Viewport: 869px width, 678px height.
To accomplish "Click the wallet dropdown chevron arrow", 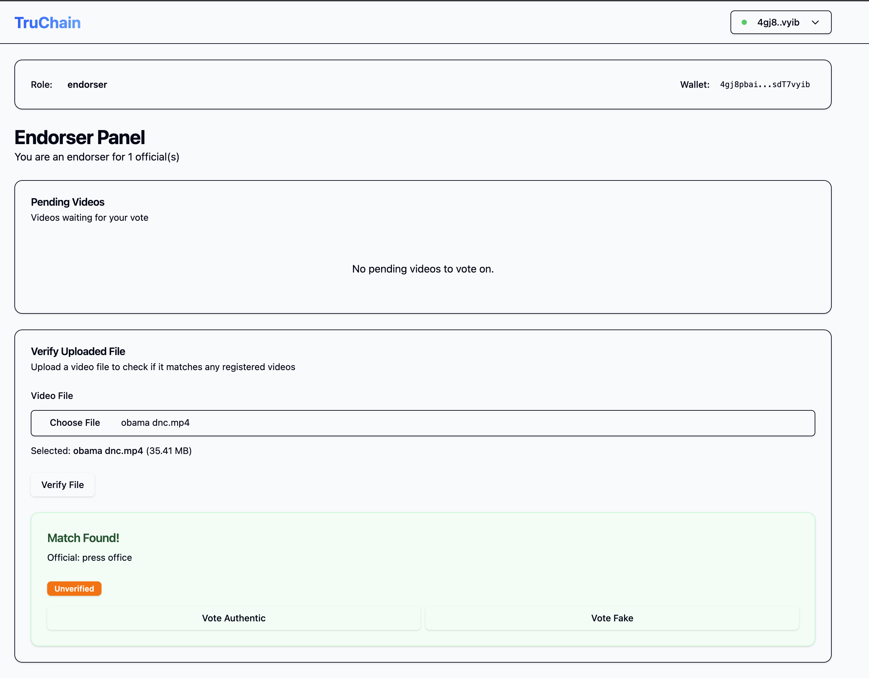I will tap(815, 23).
